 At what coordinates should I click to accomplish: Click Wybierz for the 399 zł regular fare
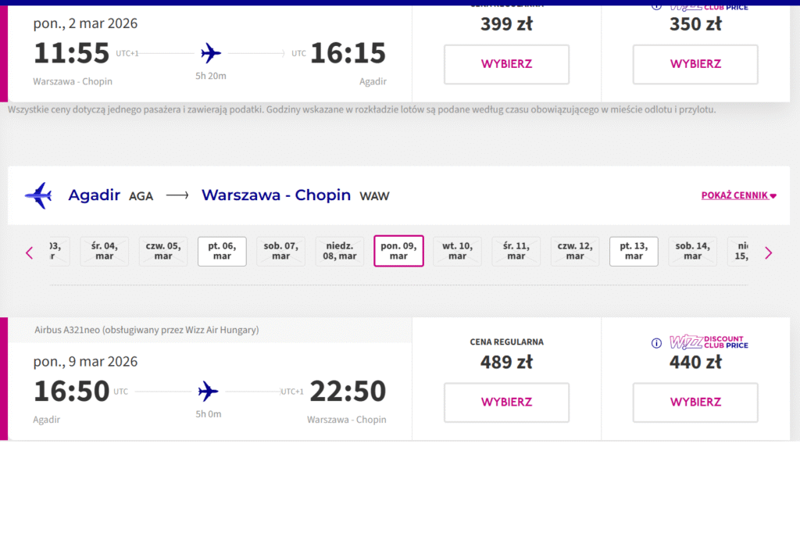[506, 64]
